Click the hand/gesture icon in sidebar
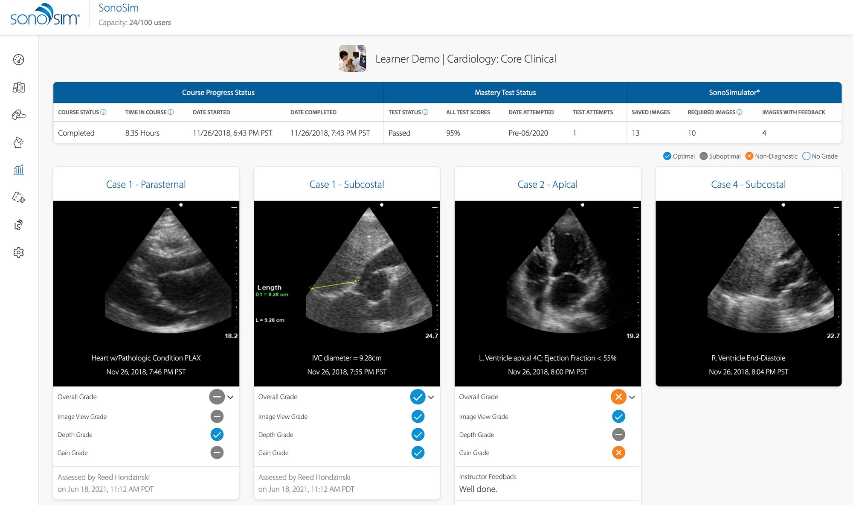This screenshot has width=853, height=505. coord(19,113)
